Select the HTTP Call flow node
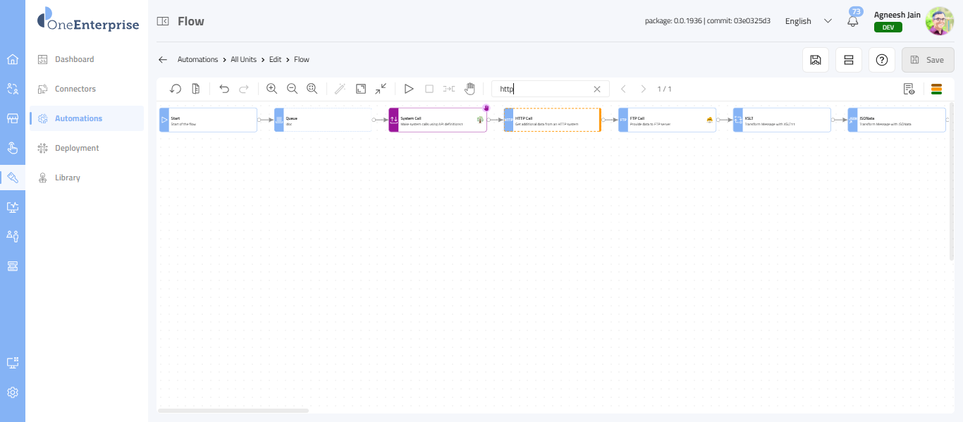This screenshot has height=422, width=963. [552, 120]
